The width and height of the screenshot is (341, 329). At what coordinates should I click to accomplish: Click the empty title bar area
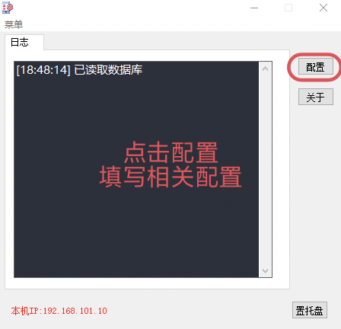(x=127, y=8)
